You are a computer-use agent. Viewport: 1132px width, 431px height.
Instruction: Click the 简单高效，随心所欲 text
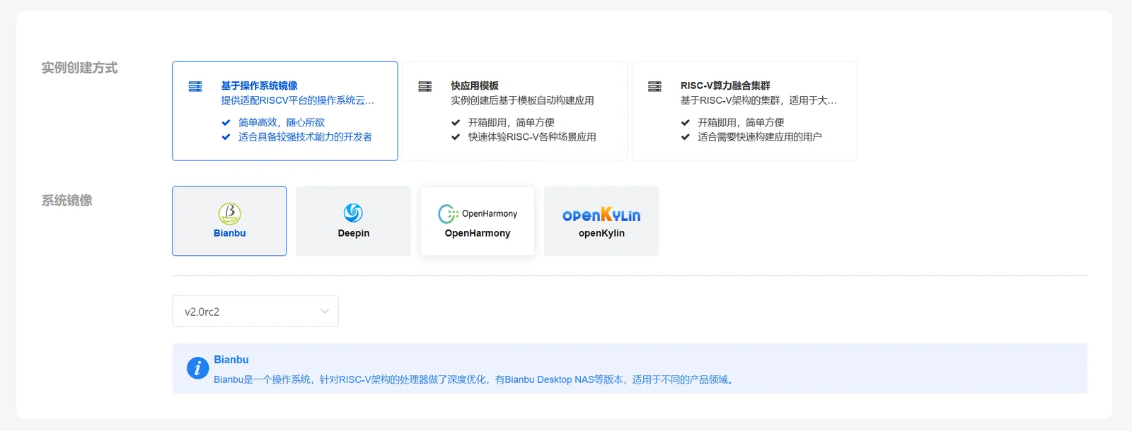(x=282, y=122)
